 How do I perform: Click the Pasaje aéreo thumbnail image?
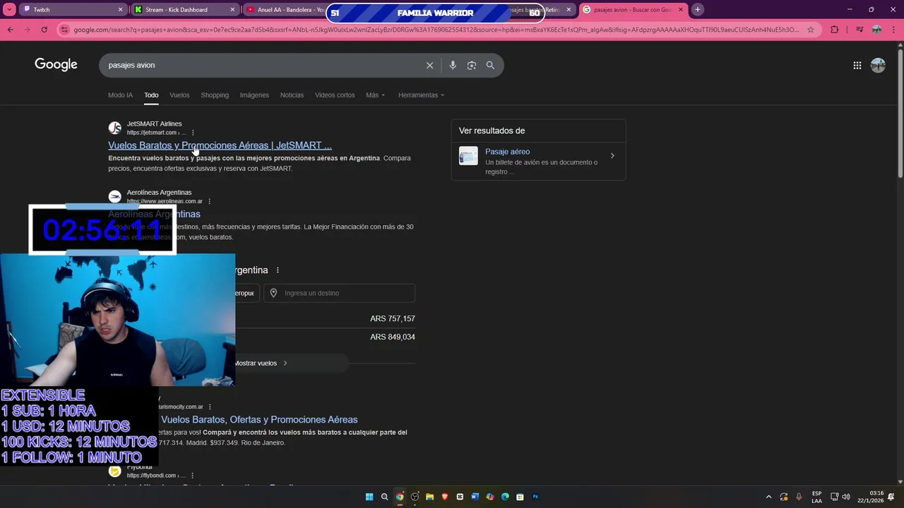(x=468, y=156)
